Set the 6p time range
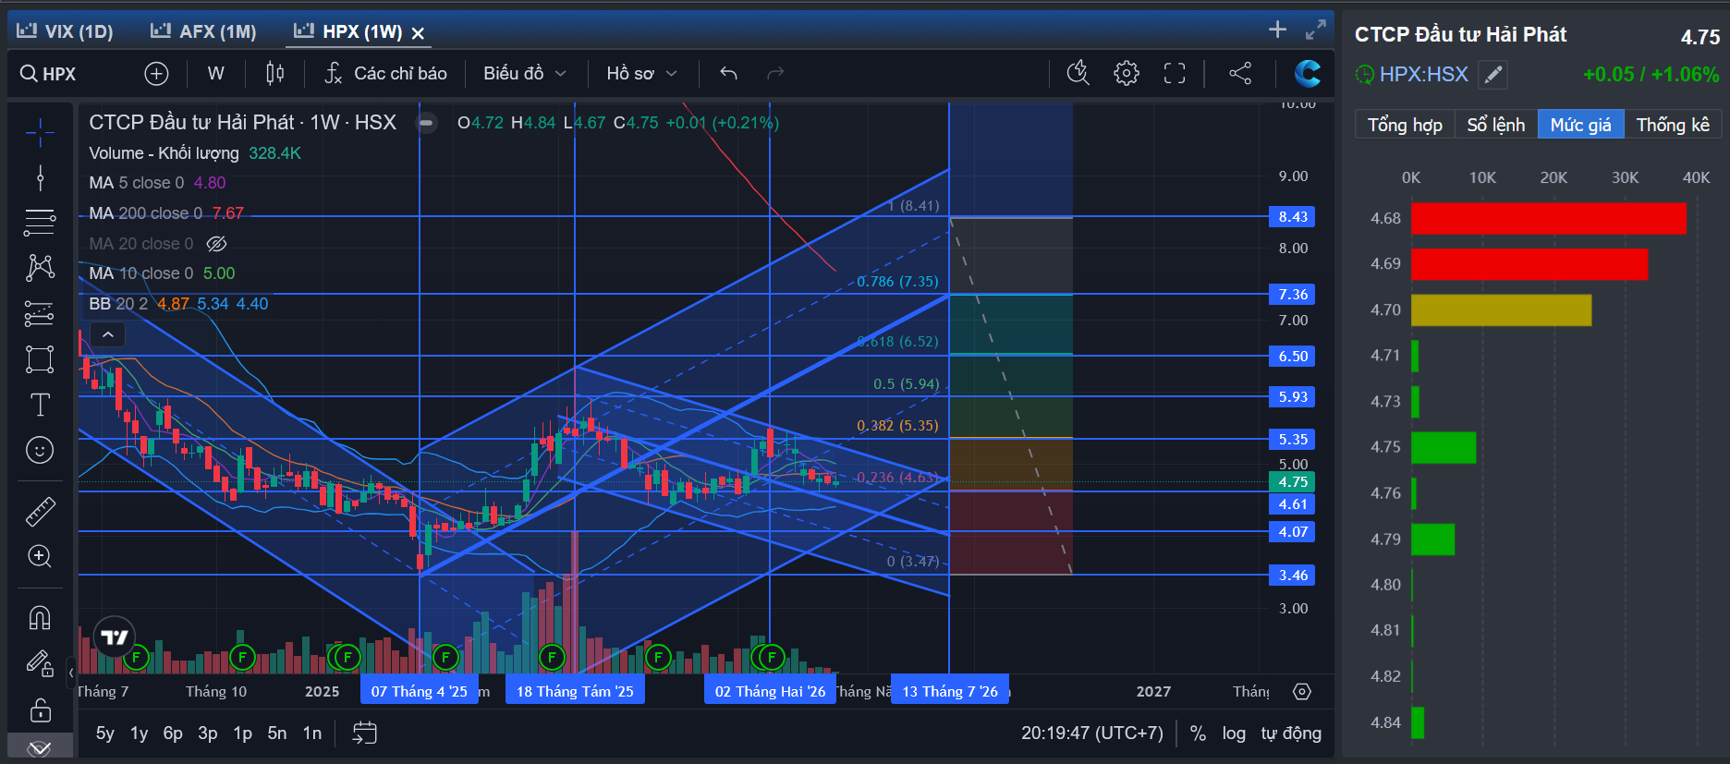The image size is (1730, 764). click(173, 734)
